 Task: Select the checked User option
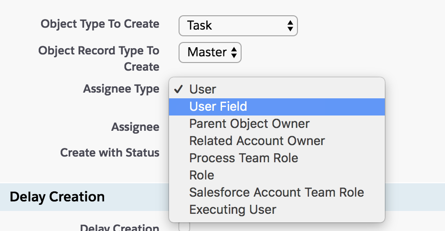pos(202,89)
